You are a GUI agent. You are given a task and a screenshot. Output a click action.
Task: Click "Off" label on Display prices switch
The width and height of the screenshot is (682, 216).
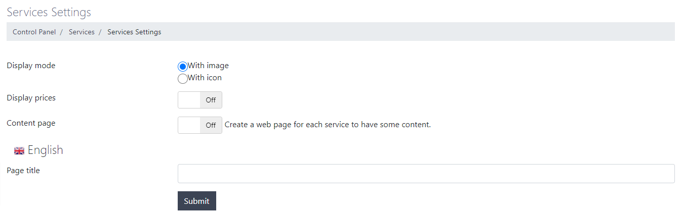coord(211,100)
